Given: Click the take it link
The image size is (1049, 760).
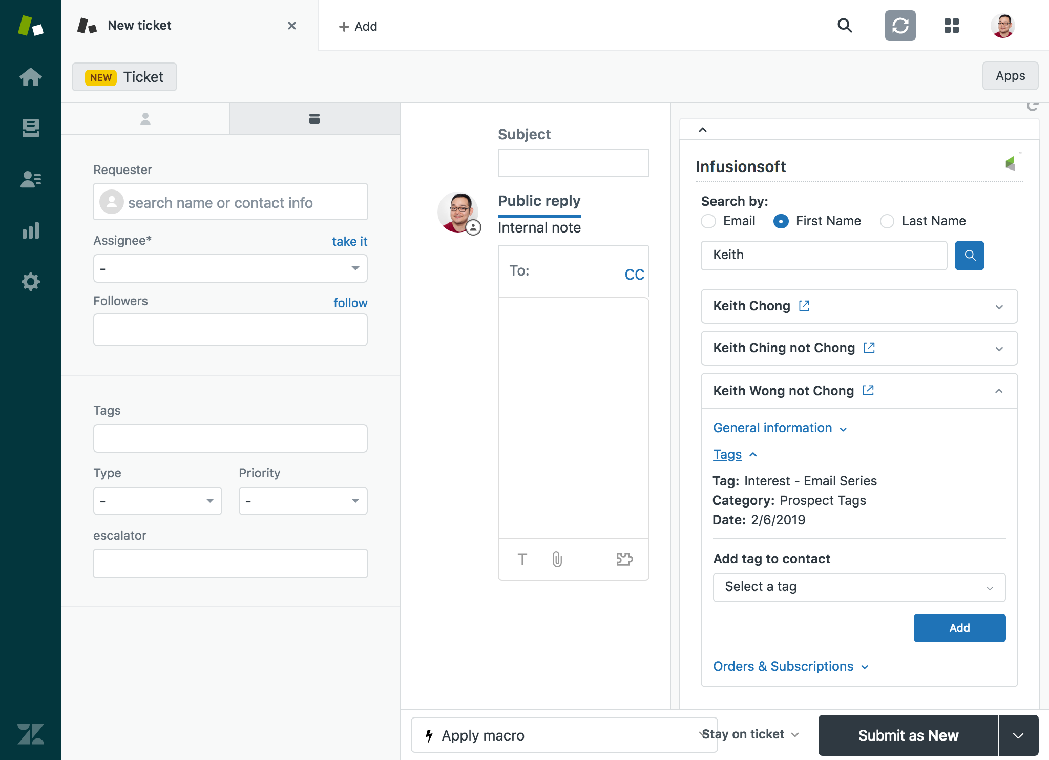Looking at the screenshot, I should [x=349, y=241].
